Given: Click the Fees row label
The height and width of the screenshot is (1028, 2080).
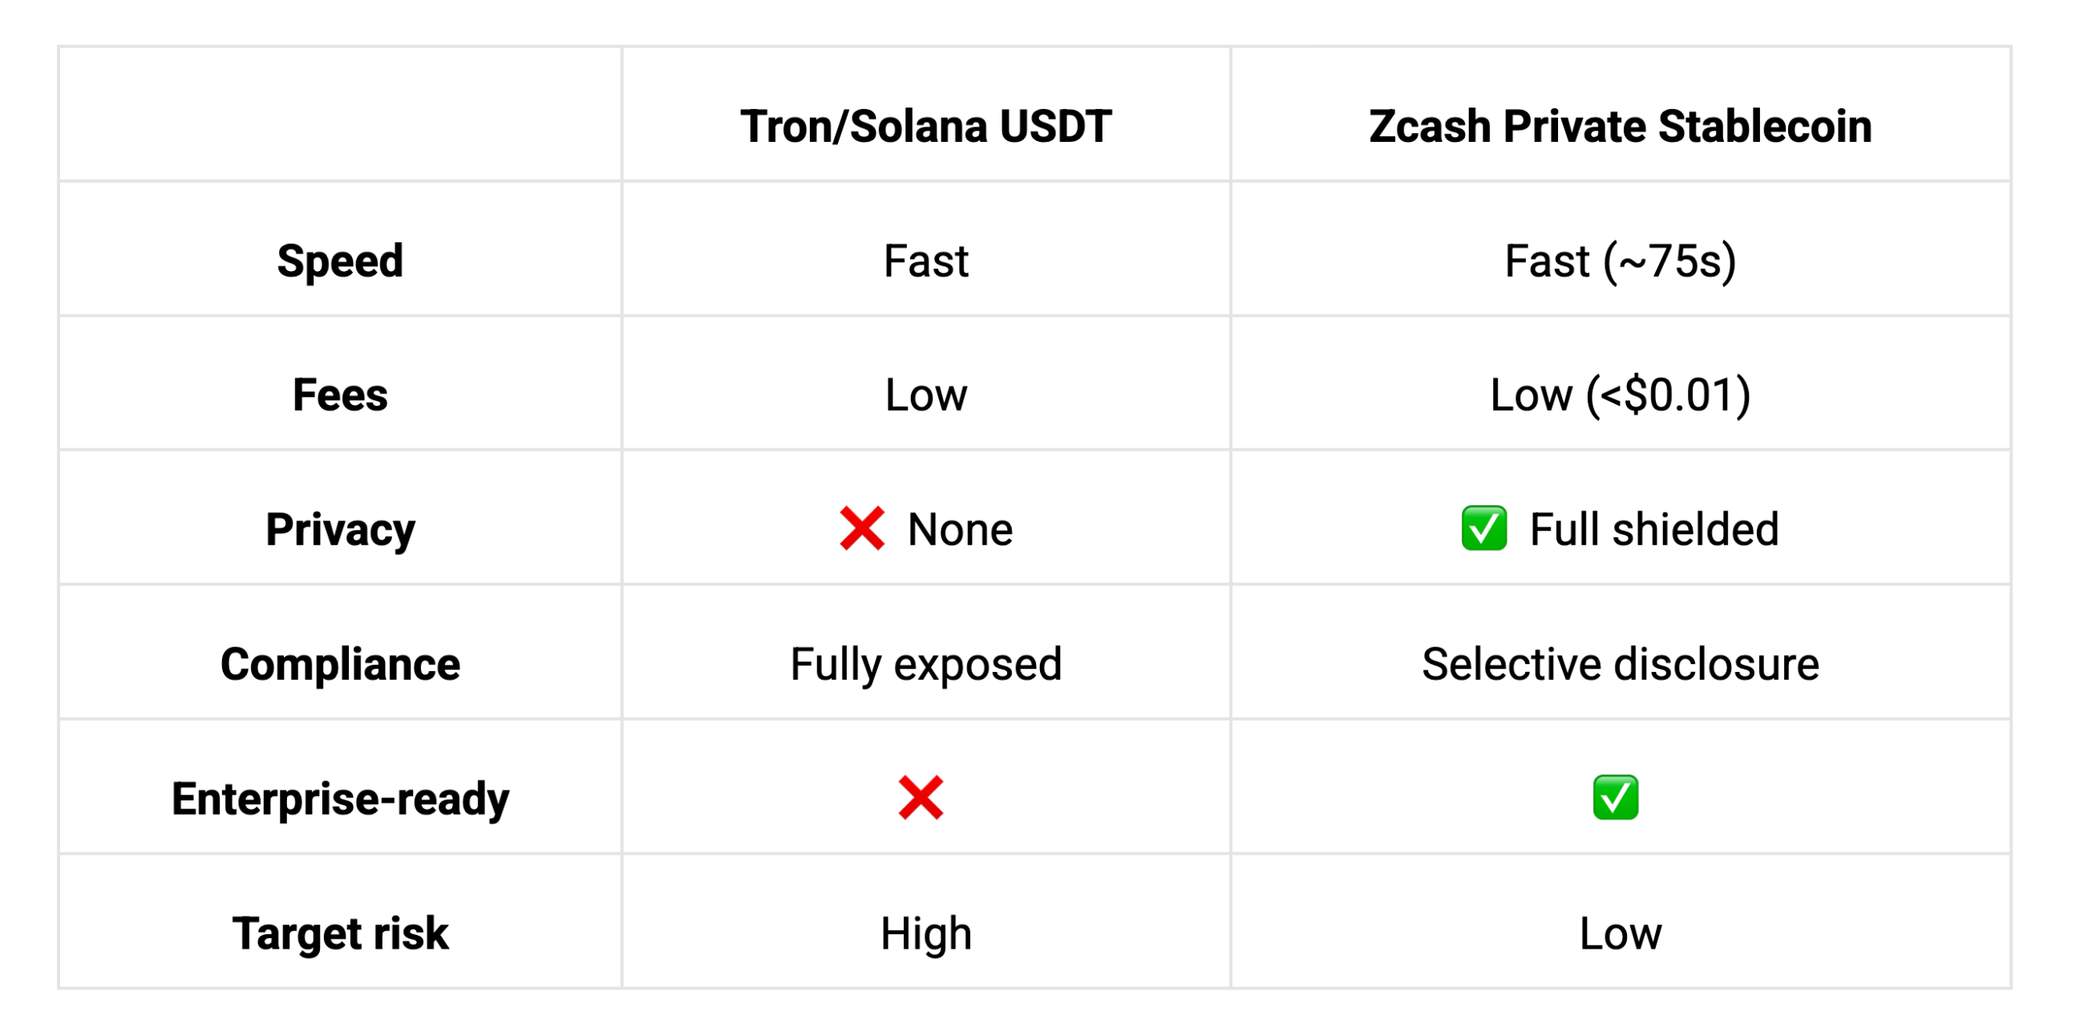Looking at the screenshot, I should 340,395.
